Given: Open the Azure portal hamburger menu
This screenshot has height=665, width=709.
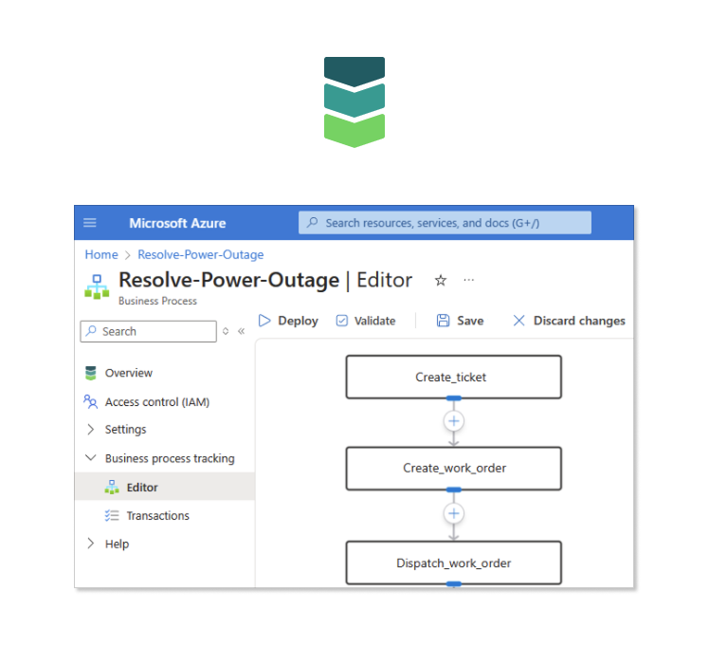Looking at the screenshot, I should click(89, 223).
